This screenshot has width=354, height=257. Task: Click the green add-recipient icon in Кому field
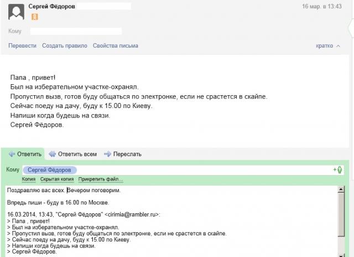[x=339, y=169]
